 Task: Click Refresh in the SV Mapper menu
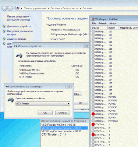coord(102,24)
